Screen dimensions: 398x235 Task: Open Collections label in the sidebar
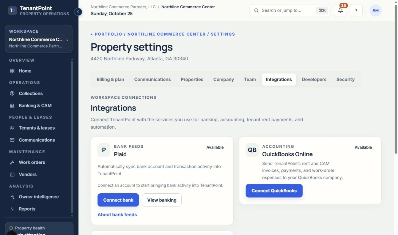click(31, 93)
